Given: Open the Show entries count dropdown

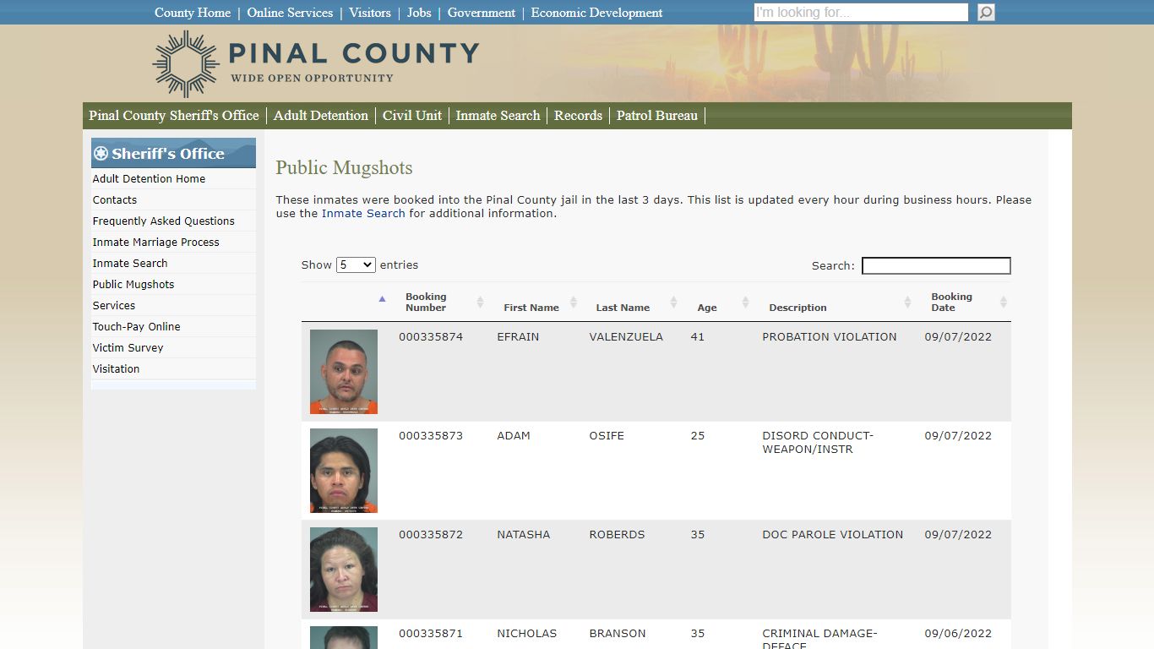Looking at the screenshot, I should tap(356, 265).
